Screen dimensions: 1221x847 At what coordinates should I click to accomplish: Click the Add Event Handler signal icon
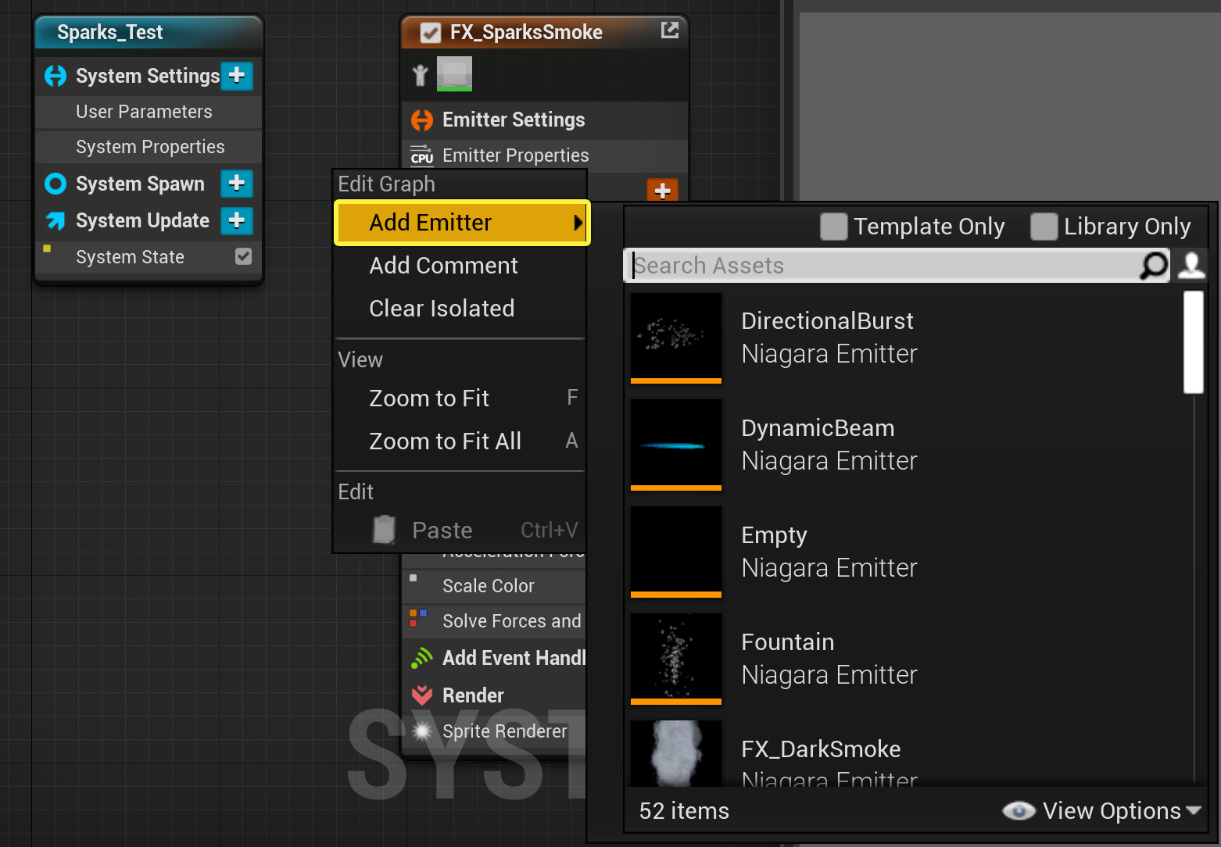[422, 658]
